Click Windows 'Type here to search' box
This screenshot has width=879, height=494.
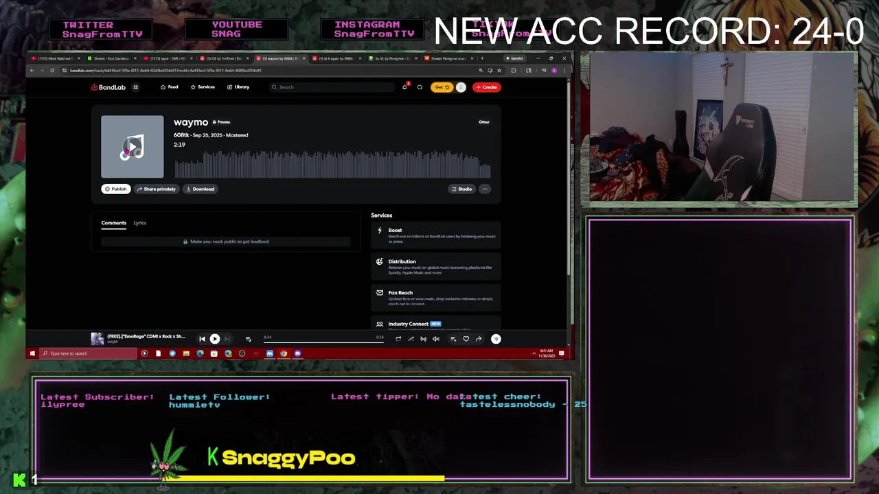[x=89, y=353]
